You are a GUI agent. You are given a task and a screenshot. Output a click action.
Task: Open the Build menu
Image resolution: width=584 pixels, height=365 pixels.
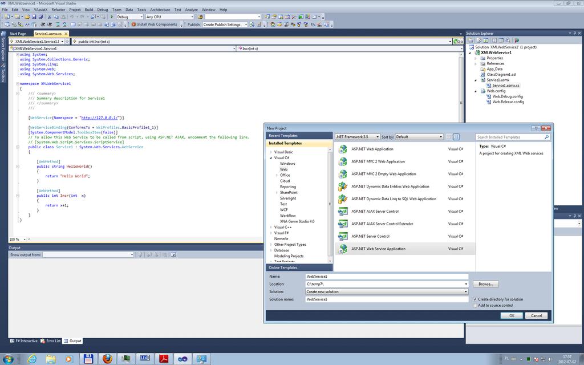click(x=88, y=10)
